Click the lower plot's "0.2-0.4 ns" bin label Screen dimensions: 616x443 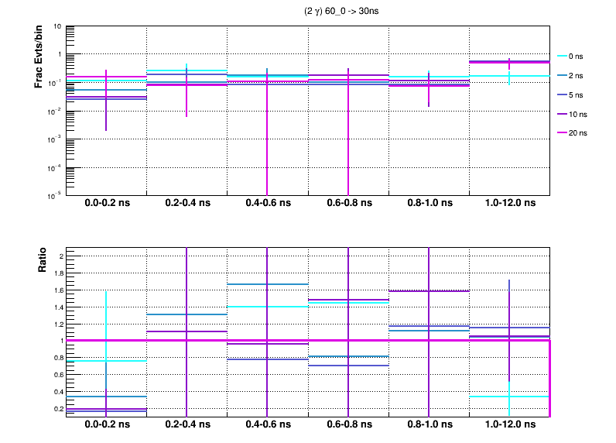click(x=187, y=425)
